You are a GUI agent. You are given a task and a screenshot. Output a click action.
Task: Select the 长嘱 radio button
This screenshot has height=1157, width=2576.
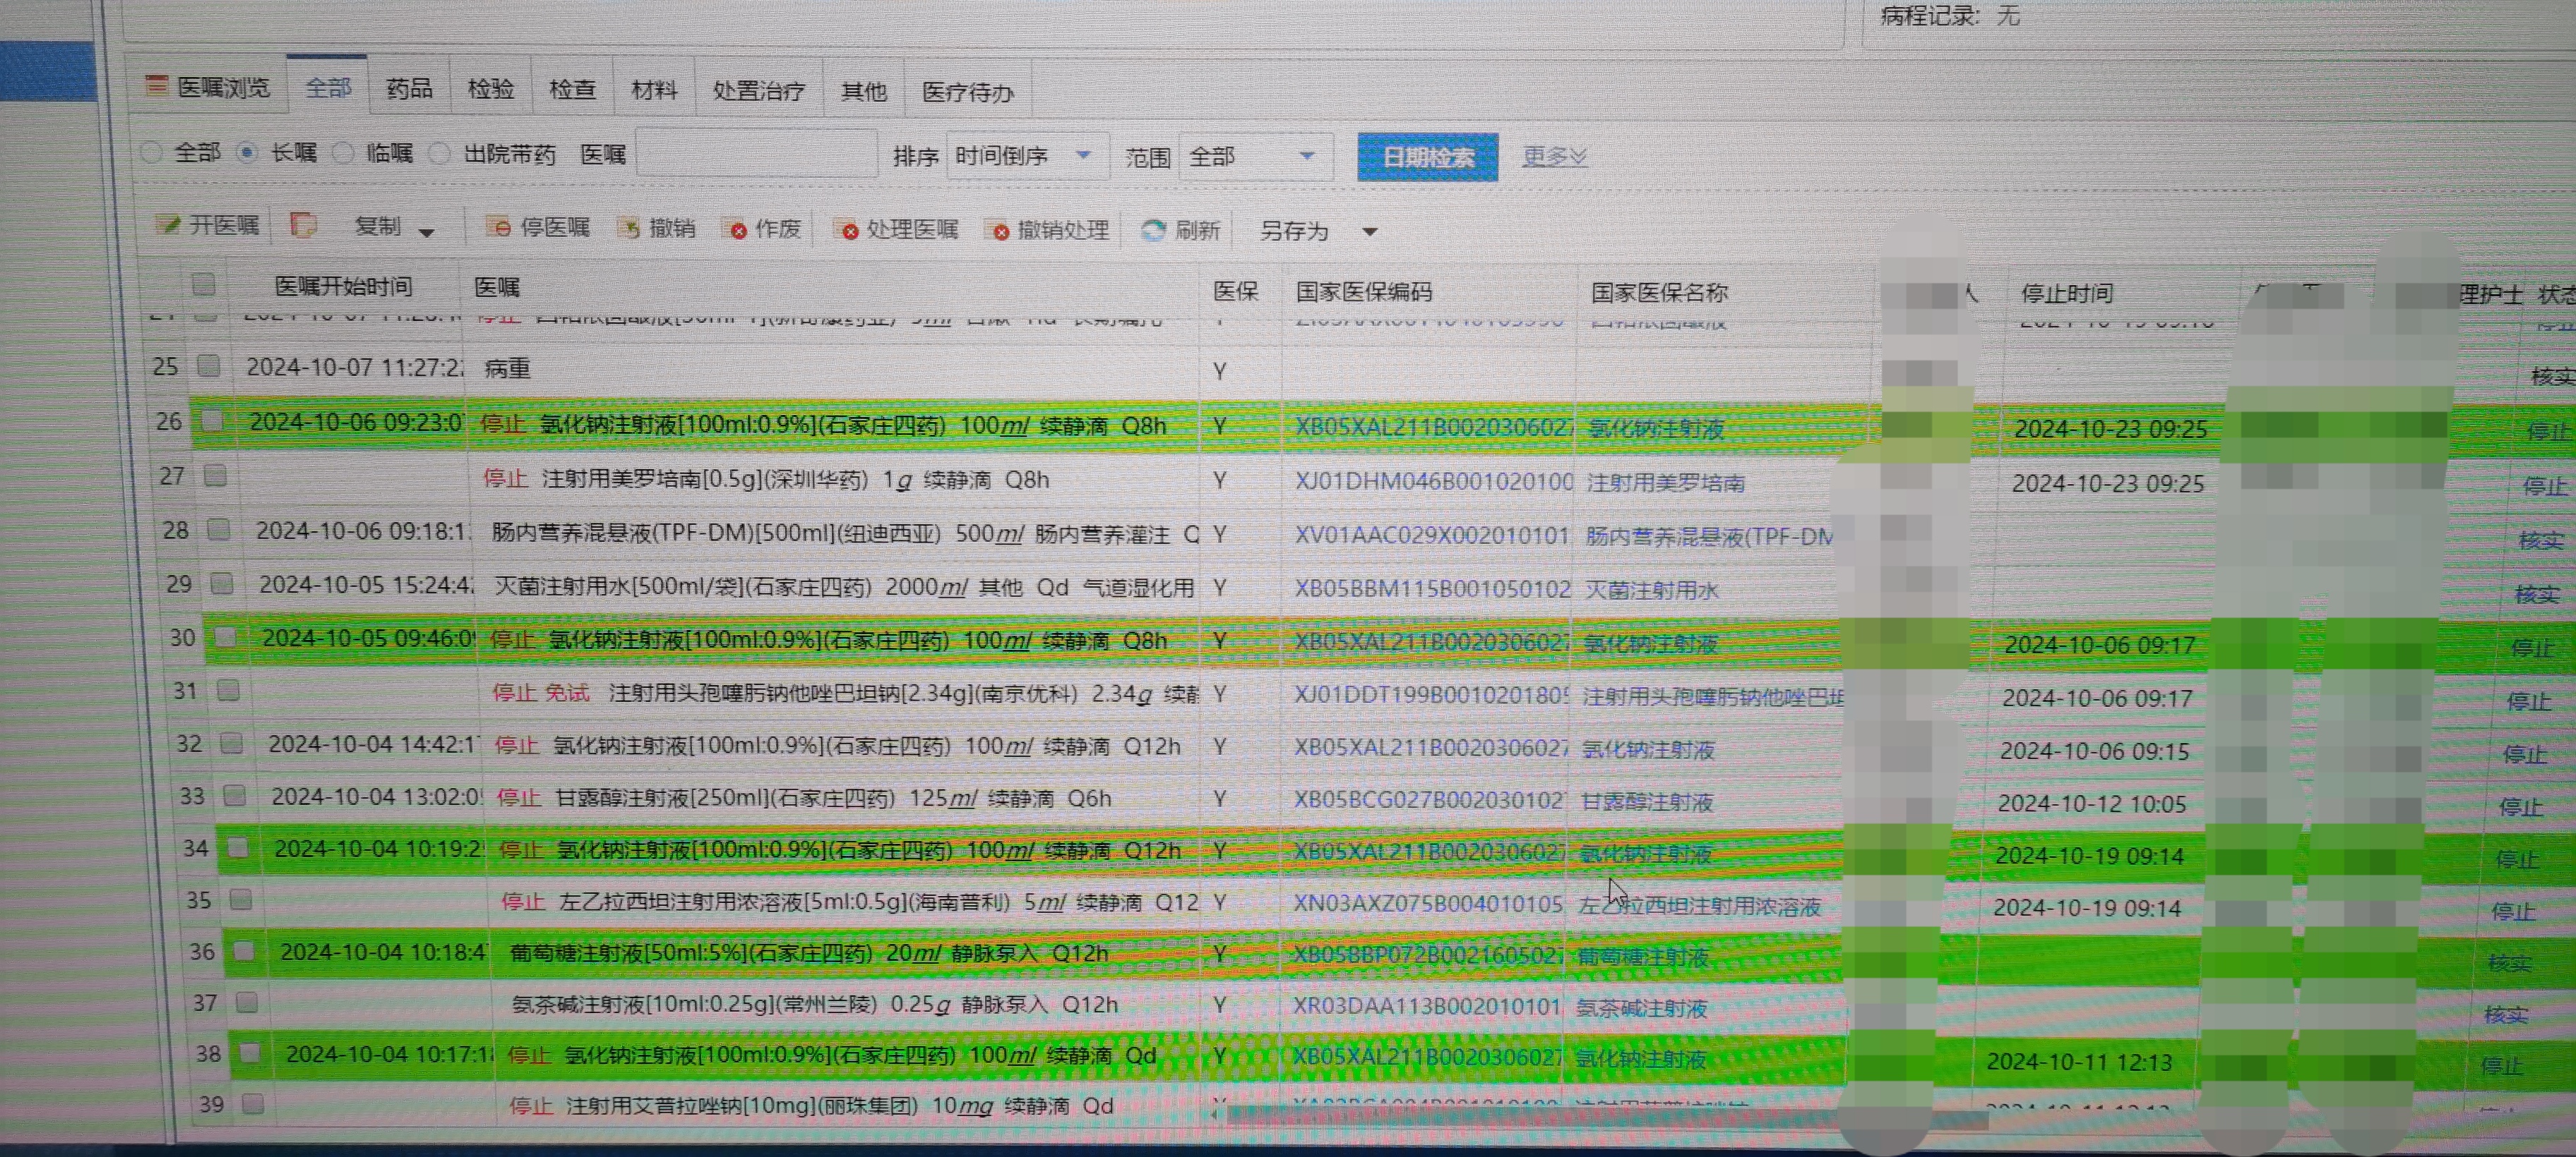[247, 152]
